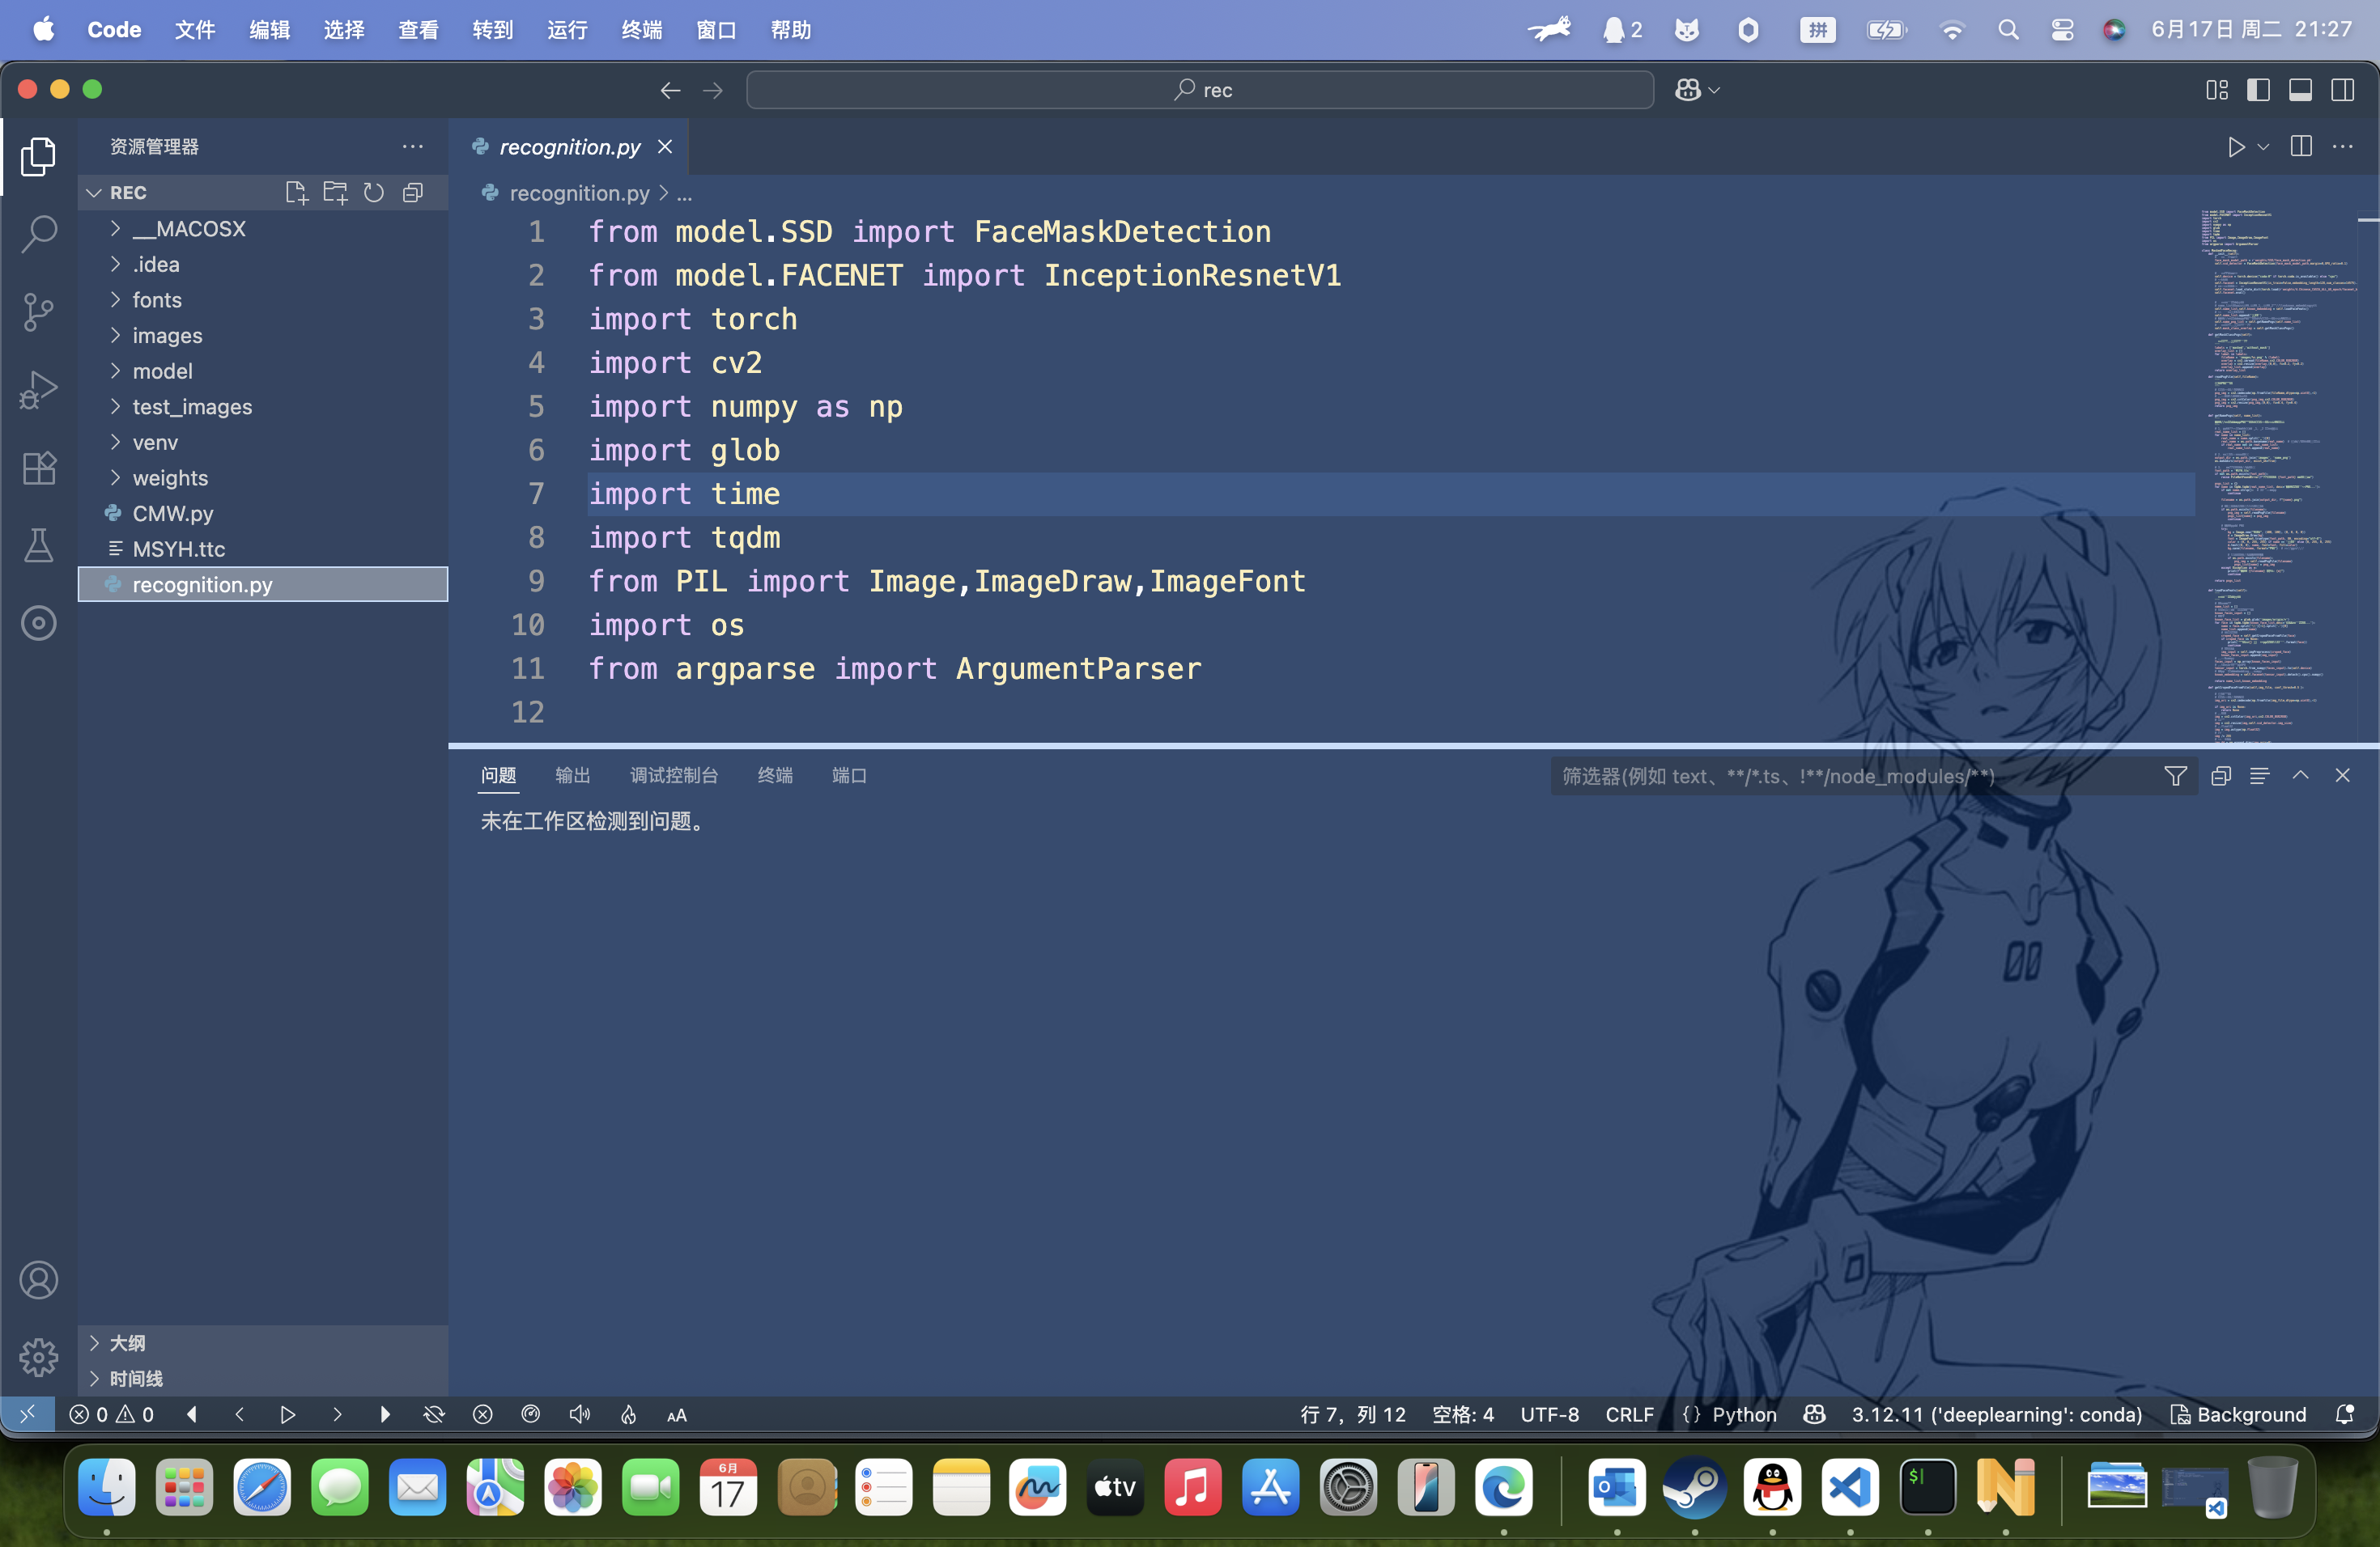Expand the fonts folder
Screen dimensions: 2380x1547
(262, 300)
